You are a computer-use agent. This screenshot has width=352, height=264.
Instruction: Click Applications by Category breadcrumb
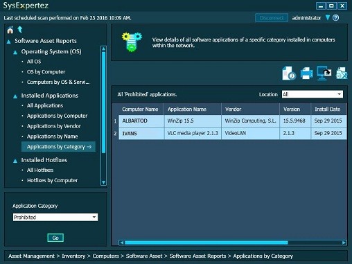coord(263,256)
